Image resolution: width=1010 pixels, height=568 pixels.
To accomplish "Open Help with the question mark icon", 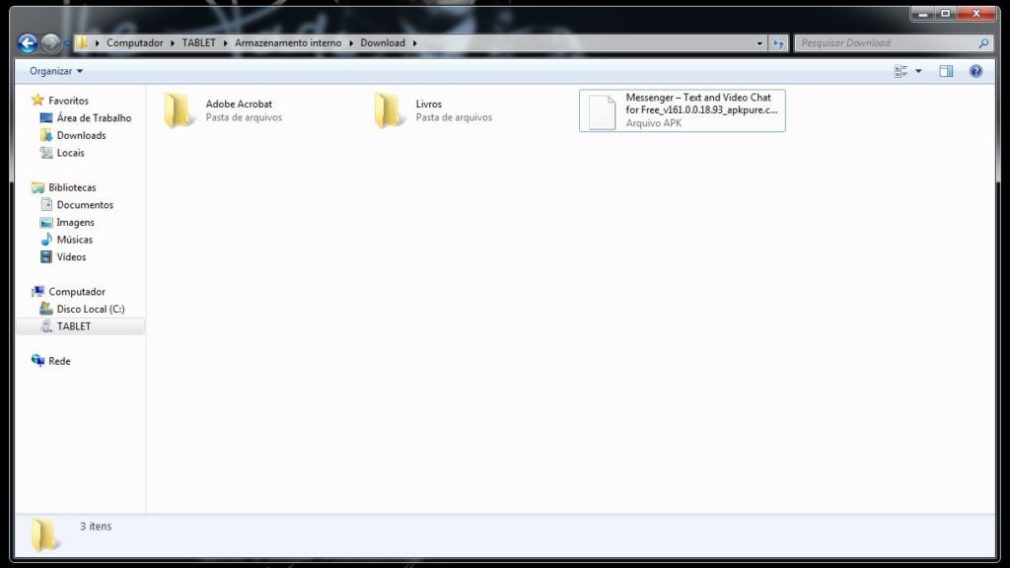I will pyautogui.click(x=975, y=71).
